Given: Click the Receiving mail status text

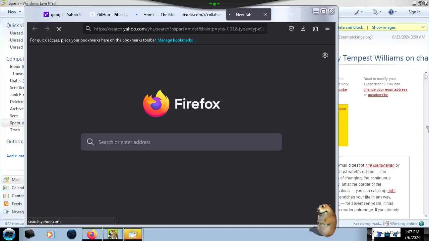Looking at the screenshot, I should pos(367,224).
